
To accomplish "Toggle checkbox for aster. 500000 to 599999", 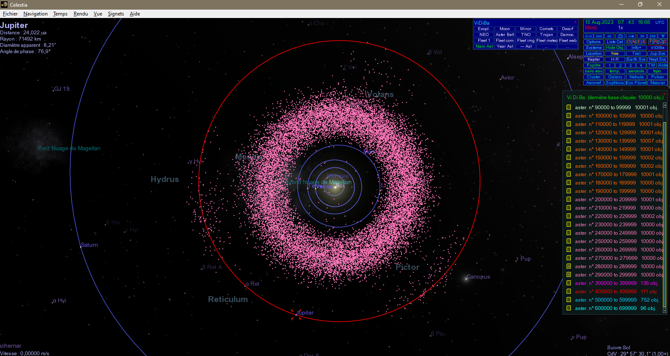I will click(569, 300).
